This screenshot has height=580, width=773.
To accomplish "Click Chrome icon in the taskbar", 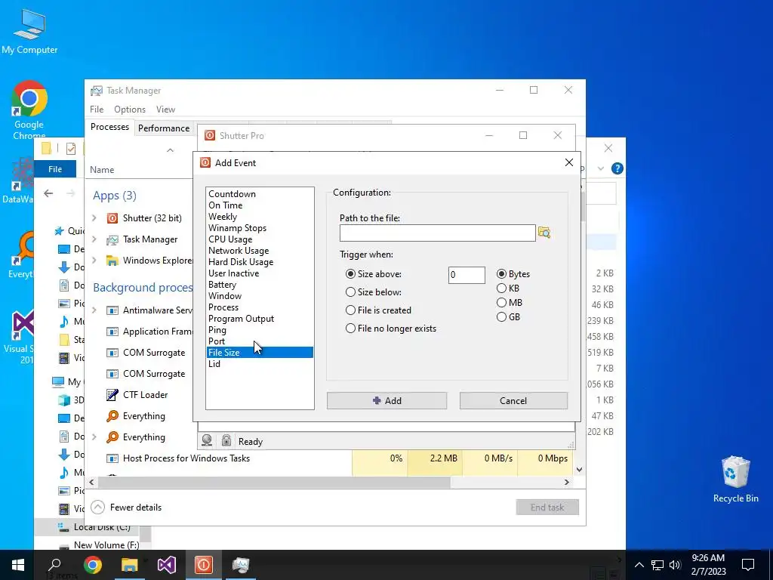I will [x=92, y=565].
